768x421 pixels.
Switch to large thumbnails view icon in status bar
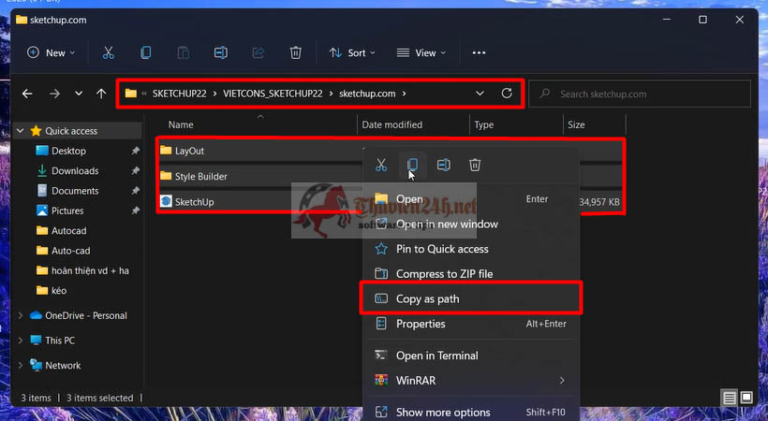point(746,397)
